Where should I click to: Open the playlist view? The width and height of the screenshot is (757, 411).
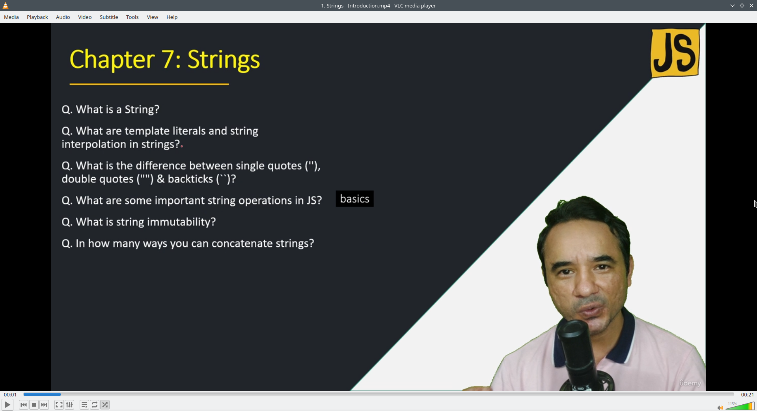(84, 405)
